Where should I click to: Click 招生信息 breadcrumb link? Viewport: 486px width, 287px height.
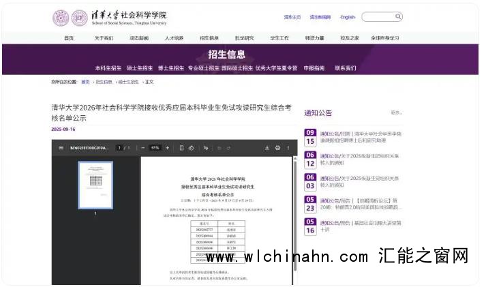coord(104,82)
